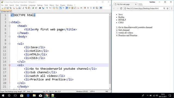
Task: Open the File menu
Action: click(x=2, y=5)
